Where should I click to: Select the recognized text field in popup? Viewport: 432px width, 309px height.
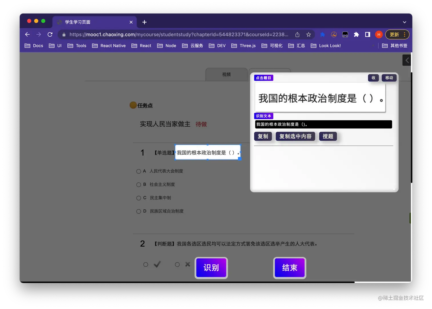pyautogui.click(x=323, y=124)
